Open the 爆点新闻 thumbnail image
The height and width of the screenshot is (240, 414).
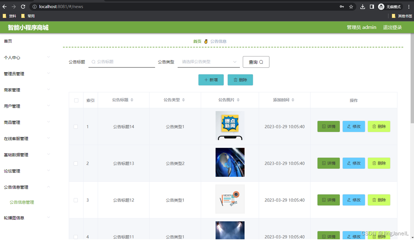(230, 126)
